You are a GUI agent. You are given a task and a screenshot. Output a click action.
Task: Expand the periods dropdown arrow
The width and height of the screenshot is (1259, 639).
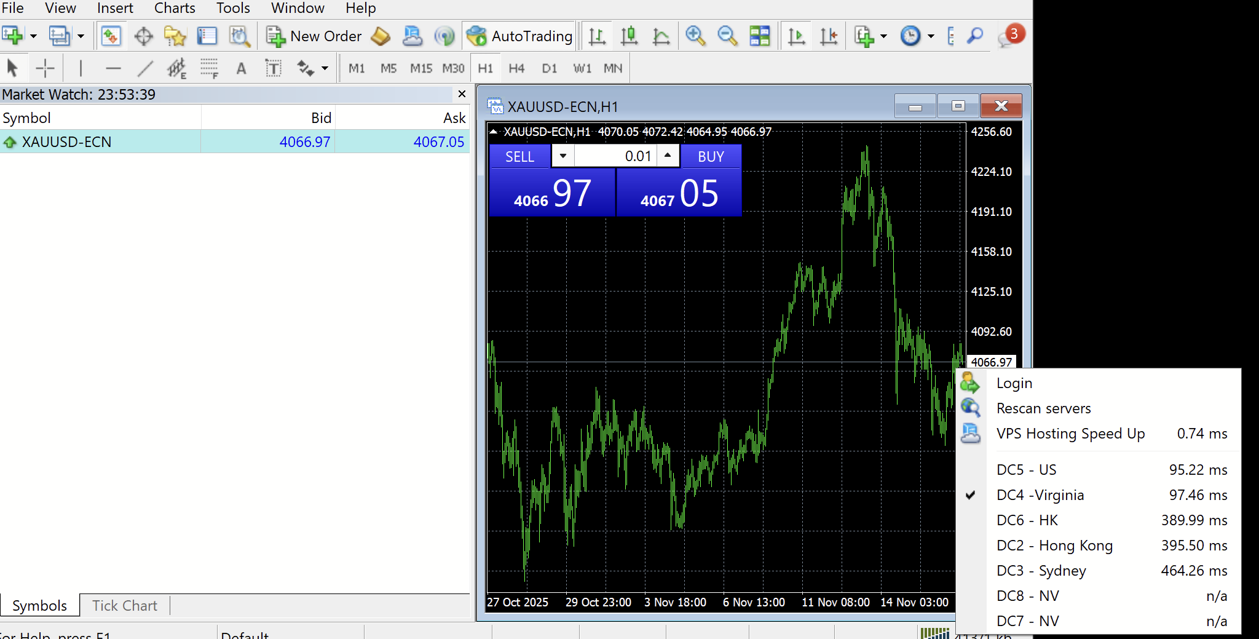tap(931, 36)
